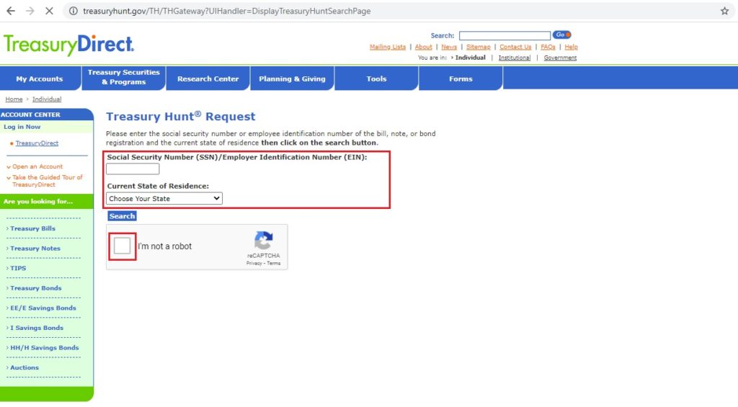Switch to Institutional section link
The image size is (738, 407).
pos(515,58)
